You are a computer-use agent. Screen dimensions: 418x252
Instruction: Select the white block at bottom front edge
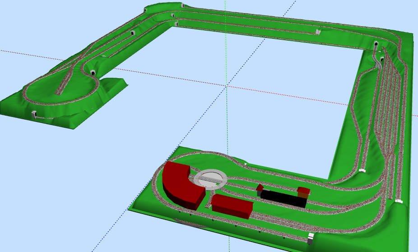(x=311, y=238)
